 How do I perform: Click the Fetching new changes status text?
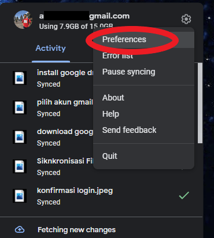point(76,230)
